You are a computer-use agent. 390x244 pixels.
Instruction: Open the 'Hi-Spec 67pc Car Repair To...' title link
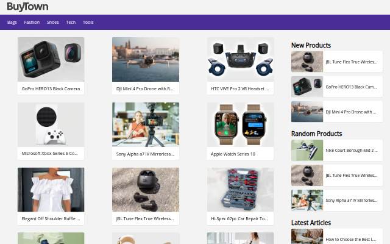pyautogui.click(x=239, y=218)
